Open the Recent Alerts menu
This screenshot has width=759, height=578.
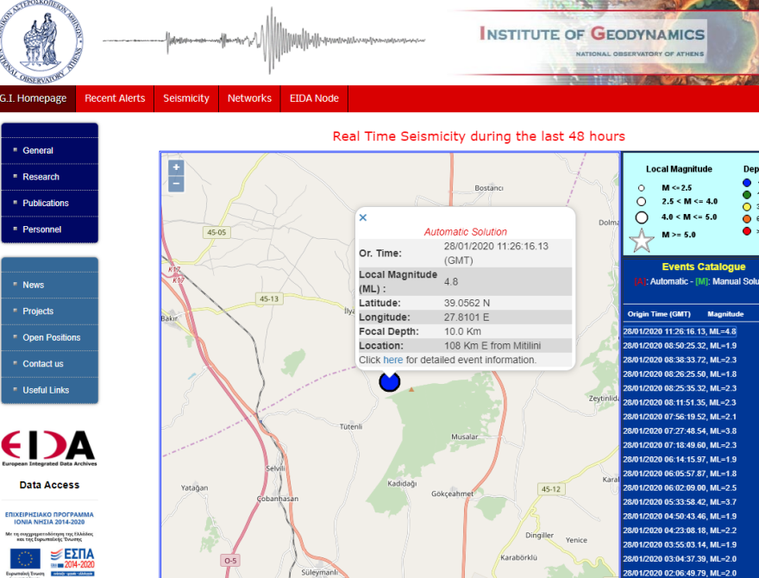(115, 98)
